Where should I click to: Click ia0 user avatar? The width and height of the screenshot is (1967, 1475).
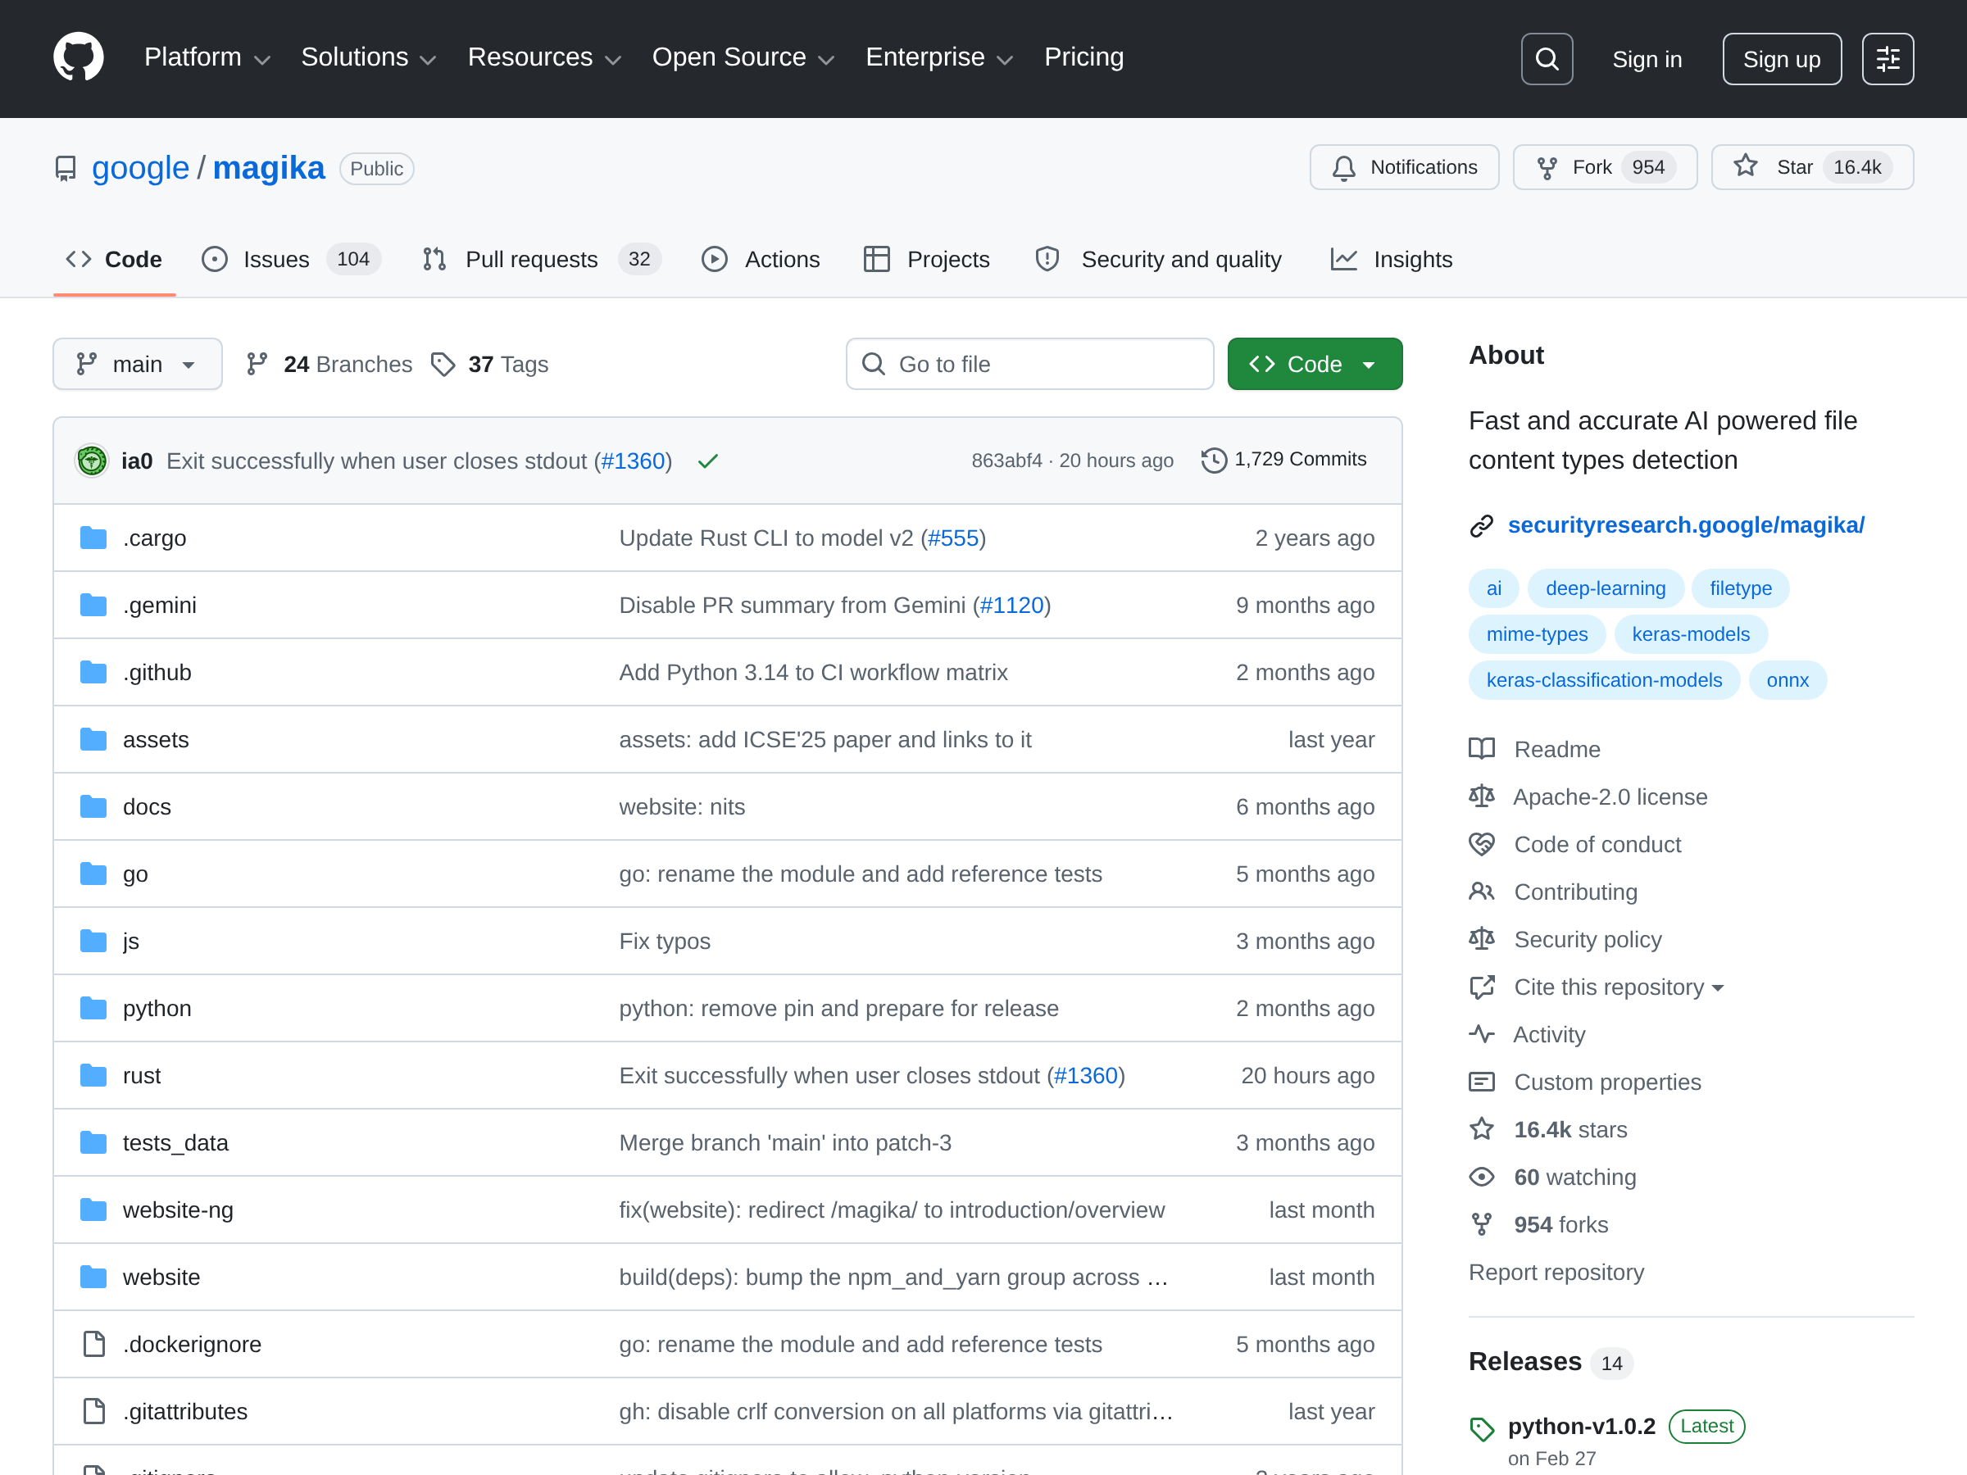click(x=92, y=461)
